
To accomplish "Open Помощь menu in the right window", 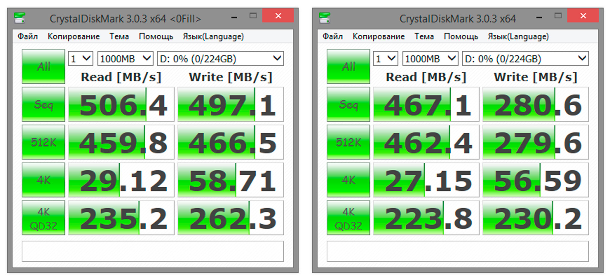I will [x=461, y=36].
